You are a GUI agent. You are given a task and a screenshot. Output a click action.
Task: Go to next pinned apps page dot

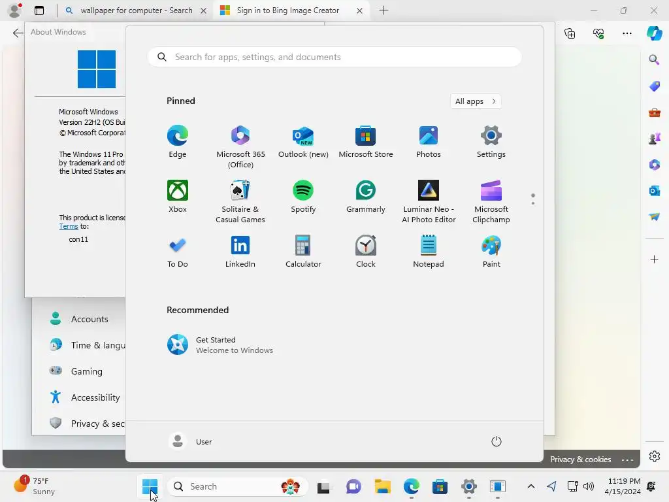pos(533,203)
